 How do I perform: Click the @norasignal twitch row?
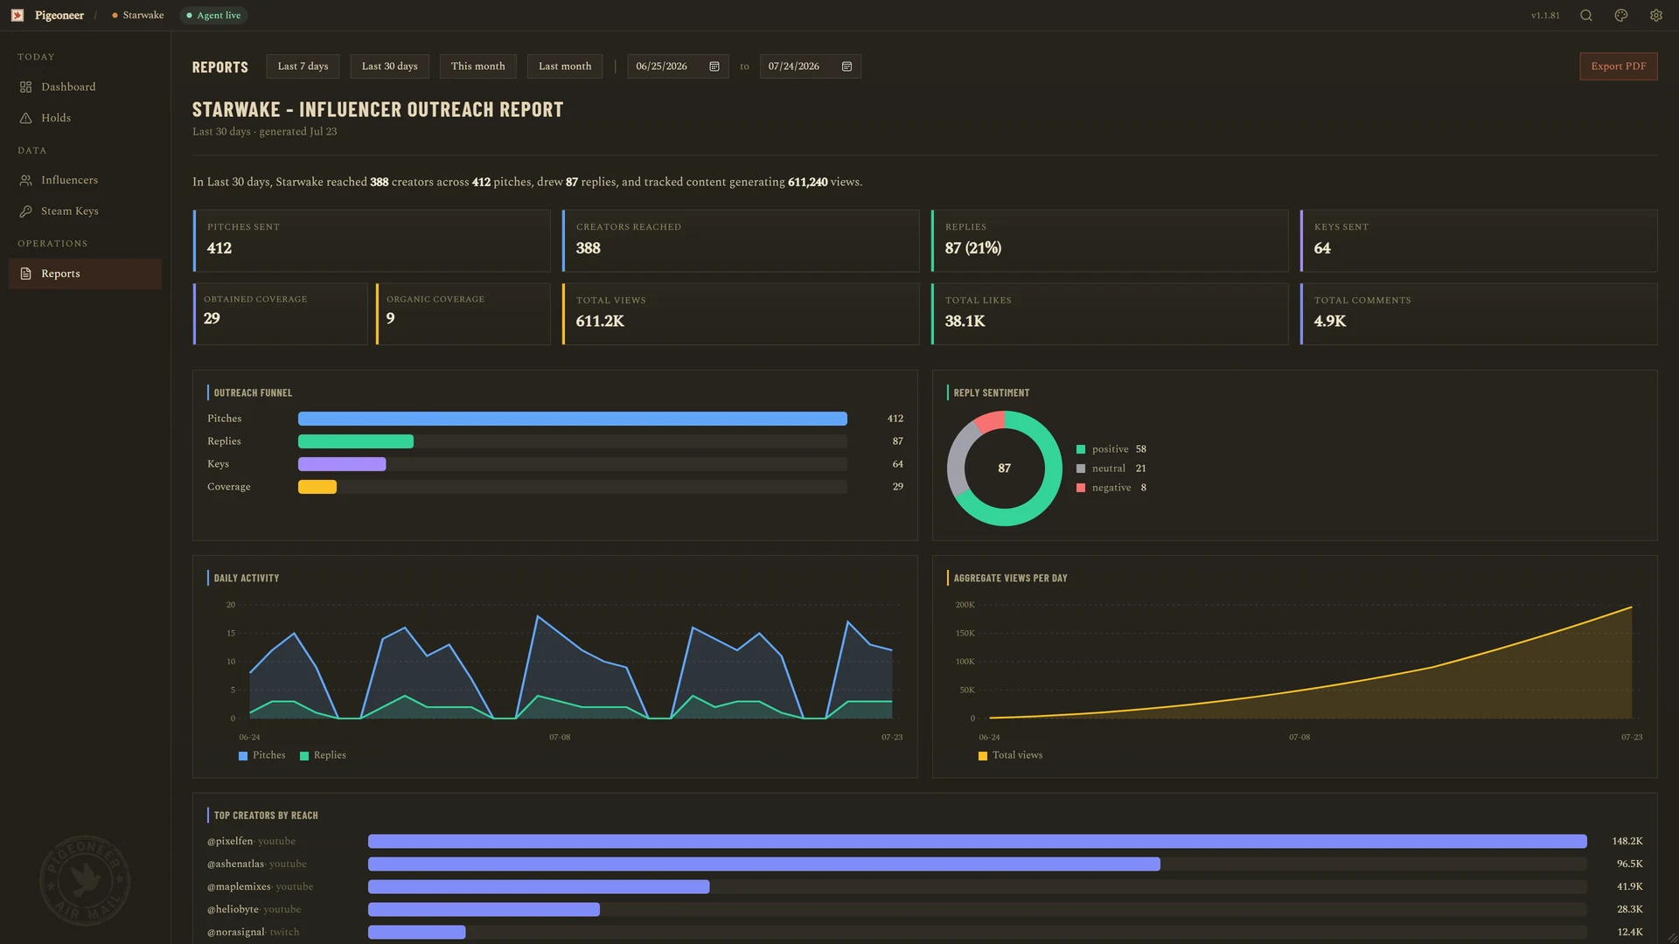click(924, 932)
